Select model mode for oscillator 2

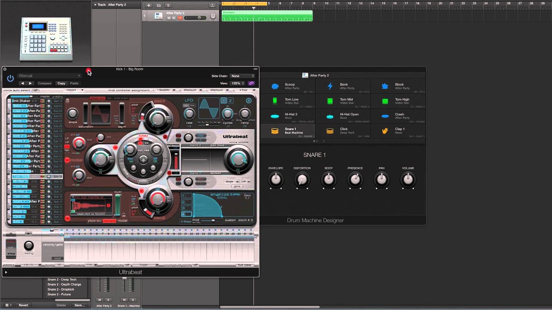(x=122, y=221)
